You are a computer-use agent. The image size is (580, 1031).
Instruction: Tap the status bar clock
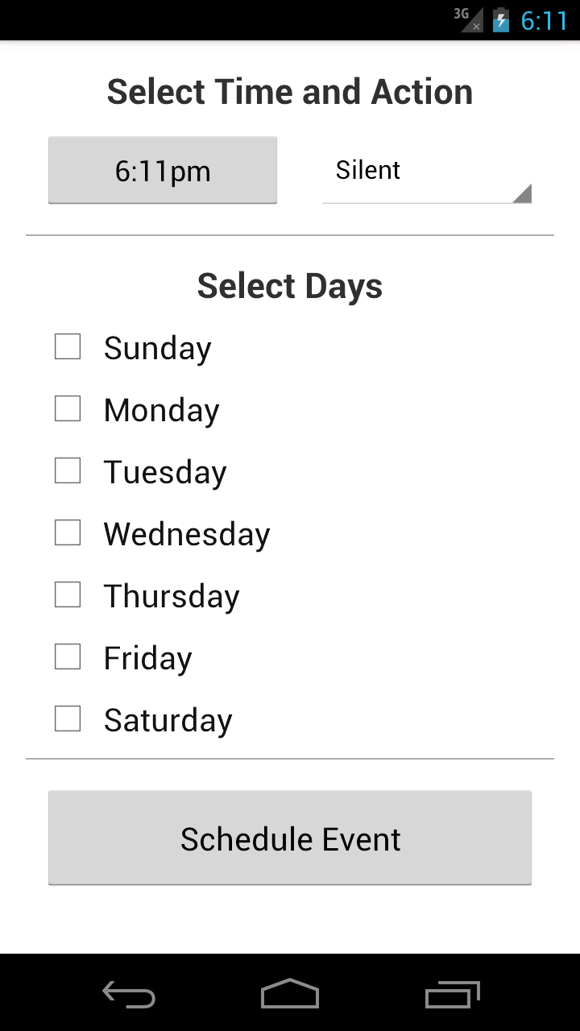(545, 20)
